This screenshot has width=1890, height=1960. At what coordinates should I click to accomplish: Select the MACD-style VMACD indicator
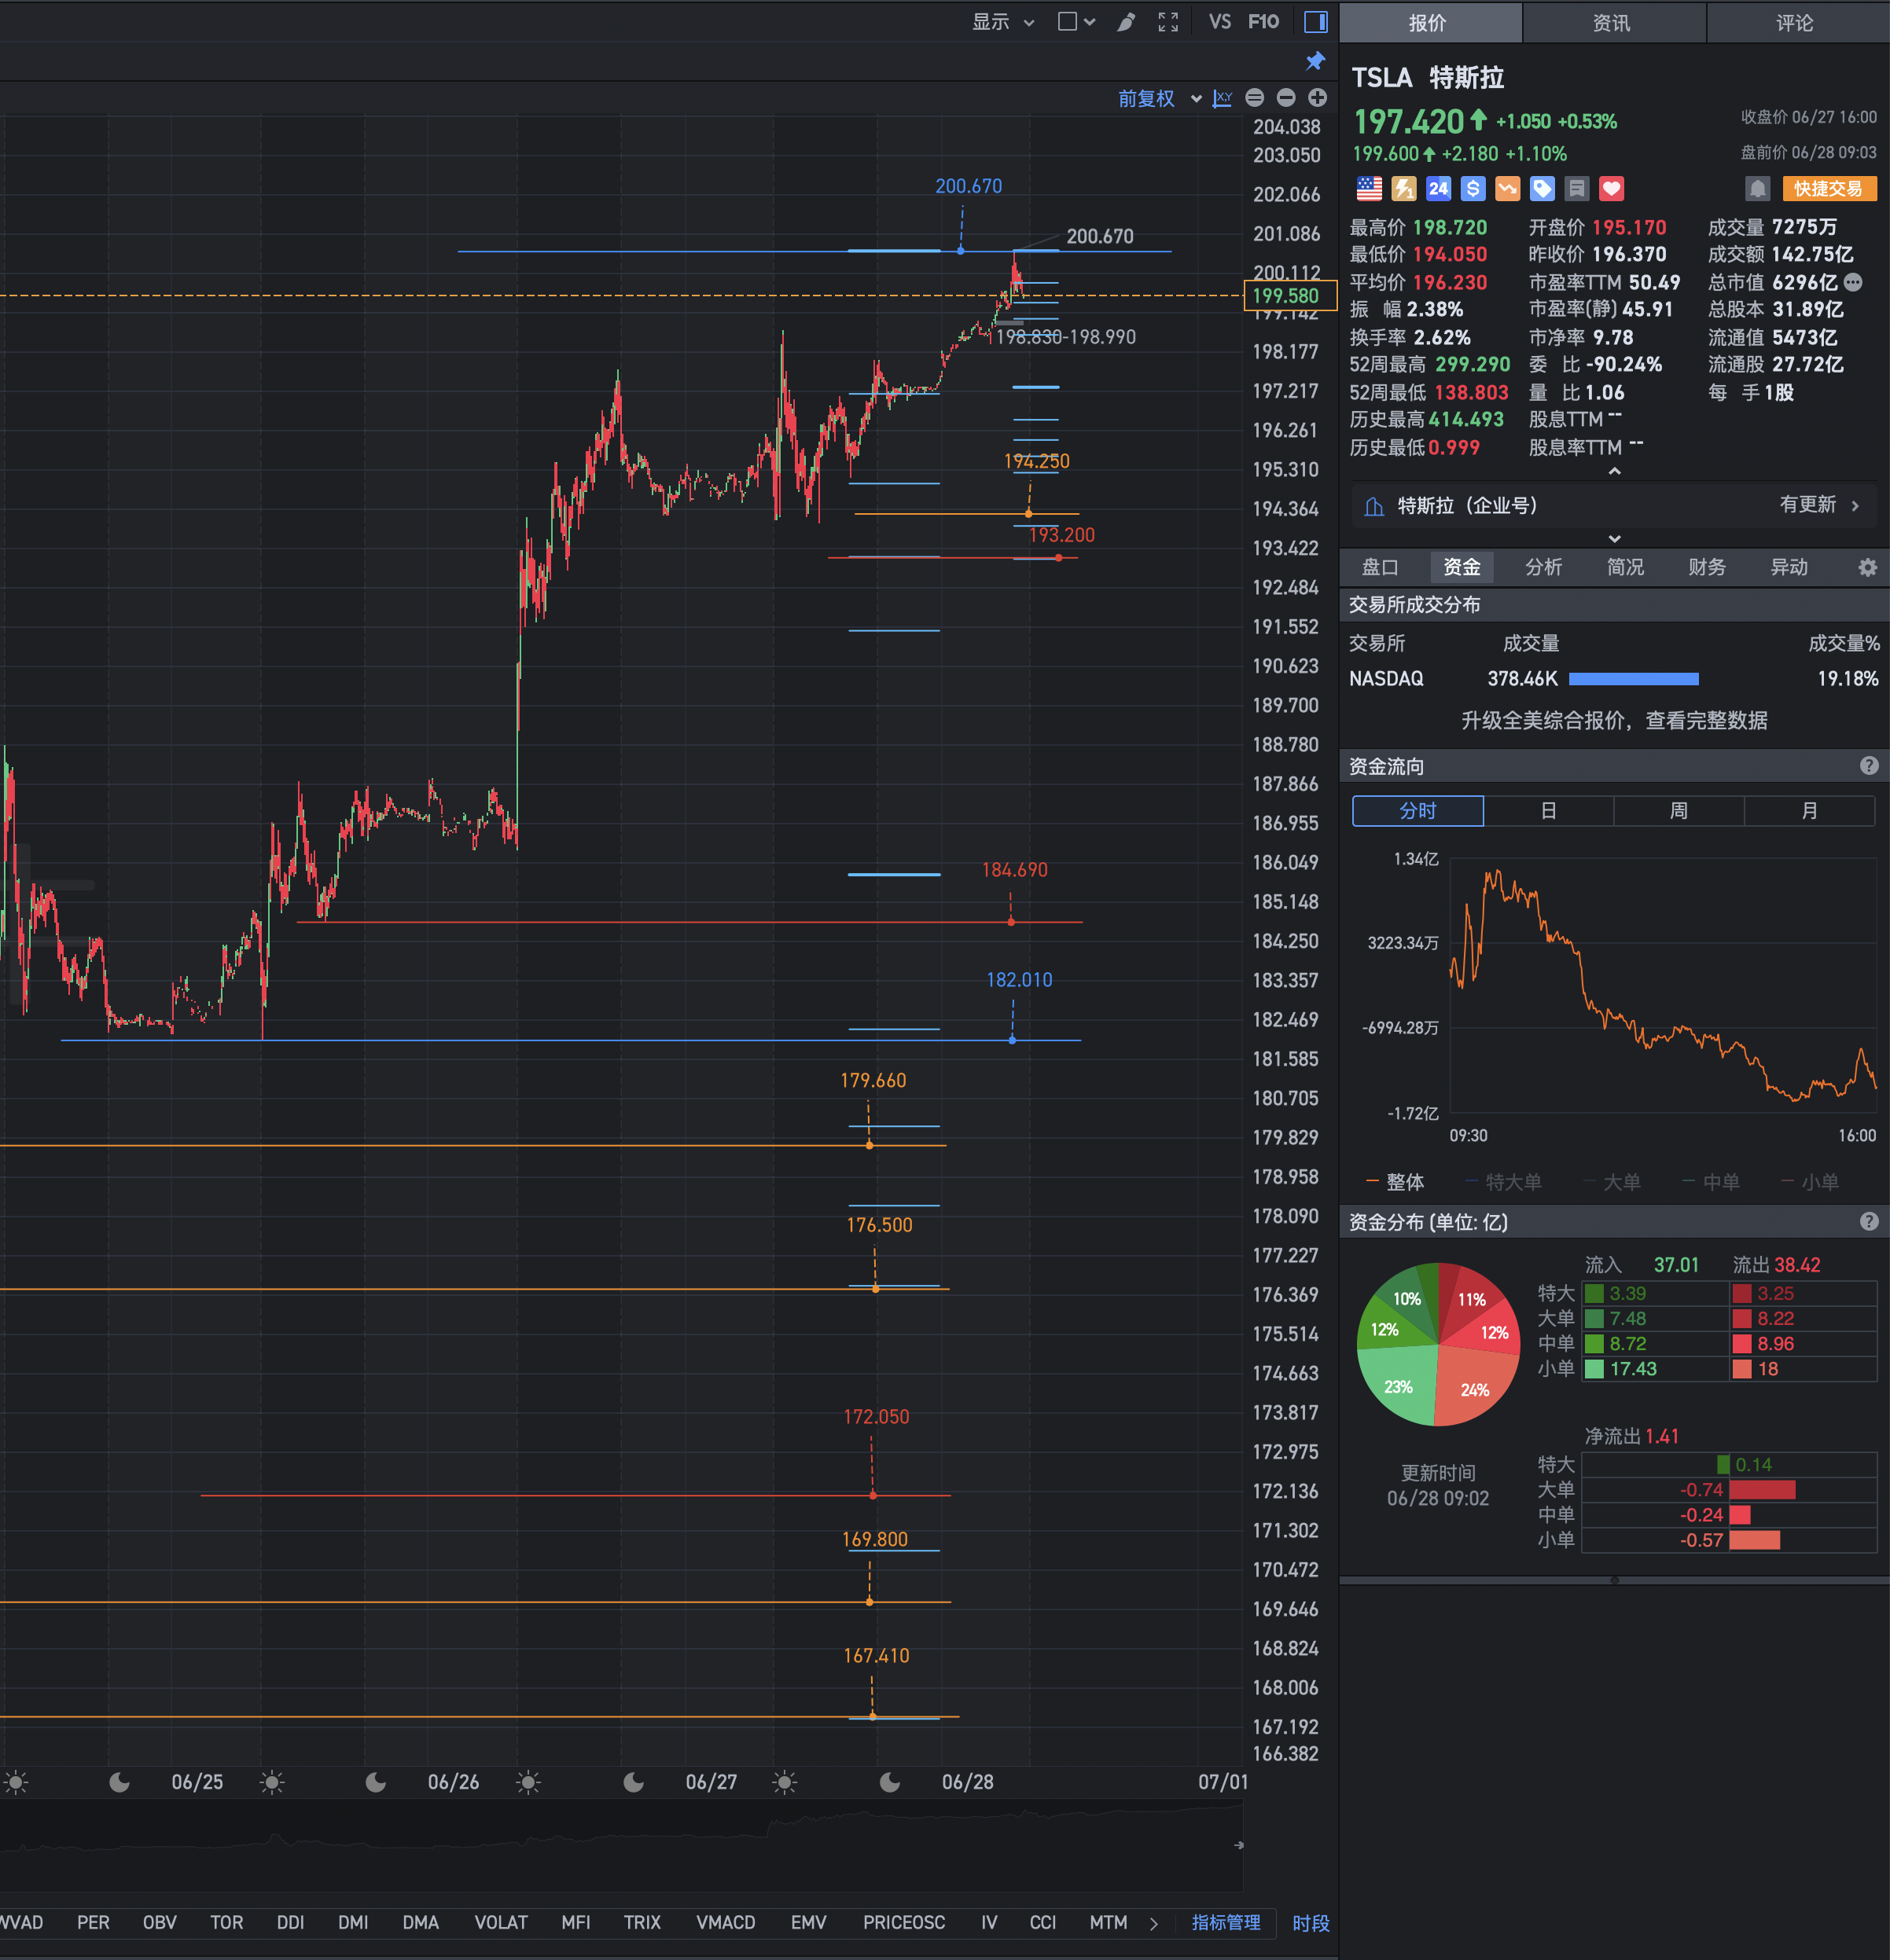coord(726,1923)
